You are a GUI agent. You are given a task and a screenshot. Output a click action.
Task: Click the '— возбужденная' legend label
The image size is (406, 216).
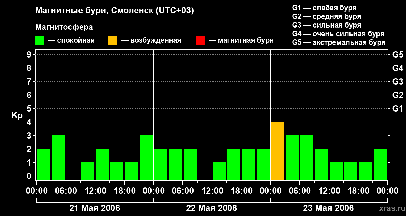coord(151,40)
